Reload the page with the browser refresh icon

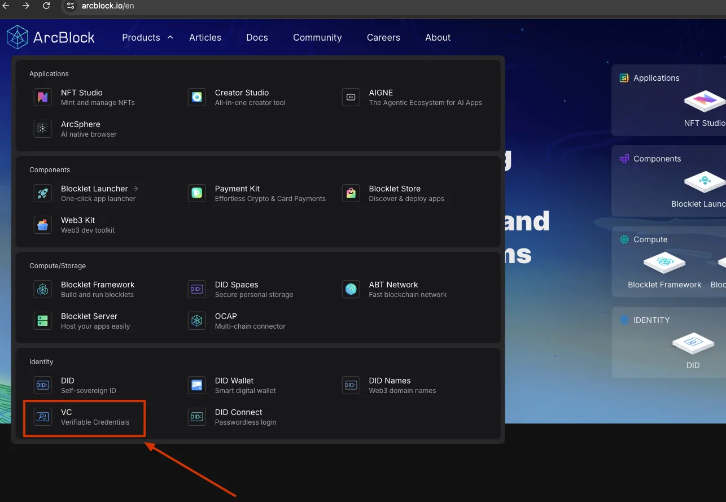point(46,6)
